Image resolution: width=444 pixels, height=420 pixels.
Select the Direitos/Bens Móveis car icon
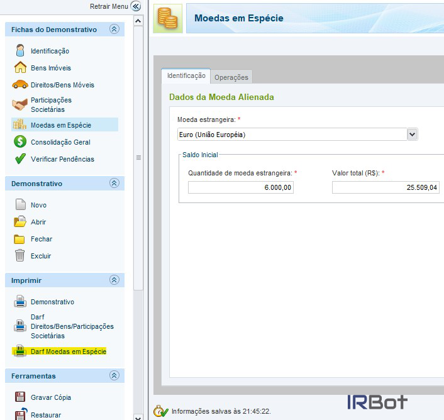(x=20, y=85)
